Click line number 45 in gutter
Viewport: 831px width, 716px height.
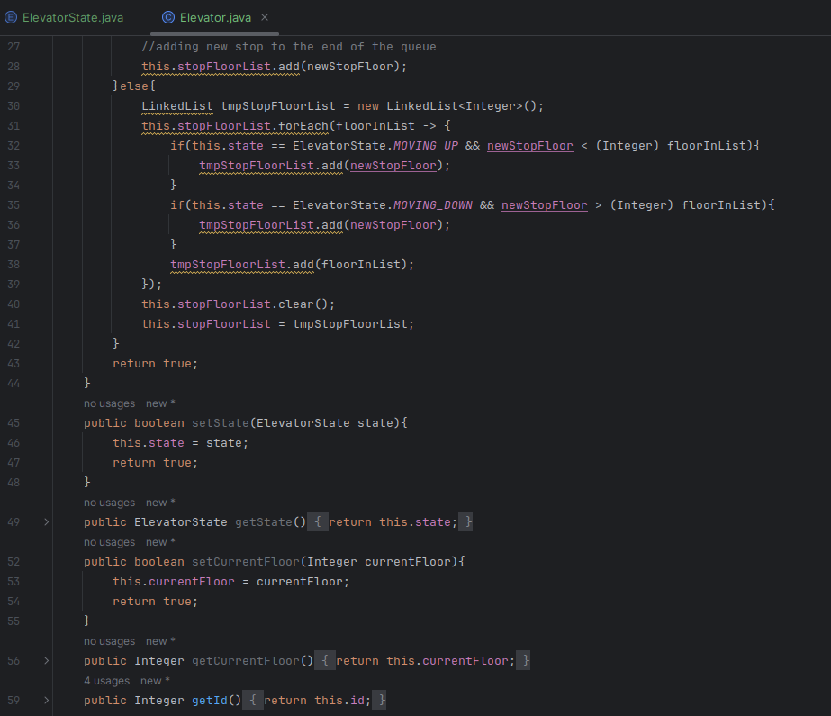coord(14,423)
